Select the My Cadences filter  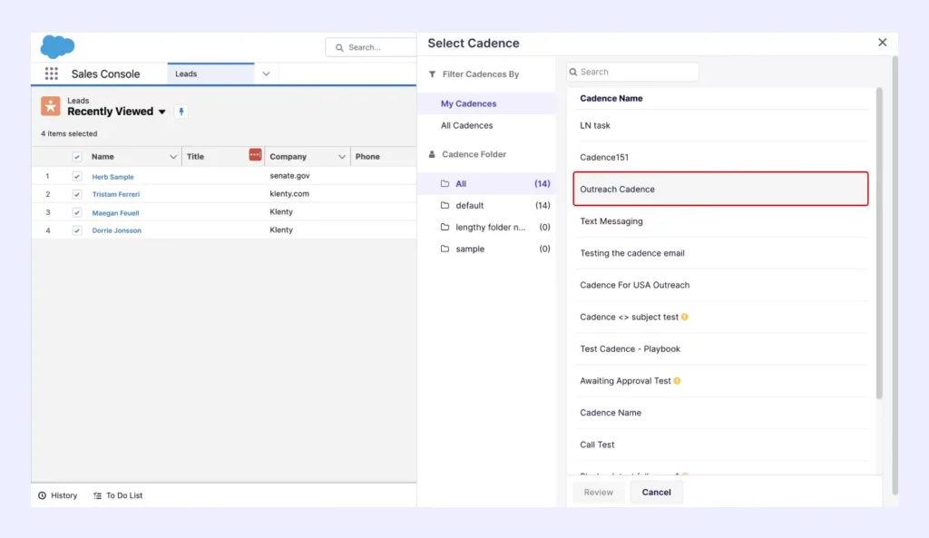486,103
